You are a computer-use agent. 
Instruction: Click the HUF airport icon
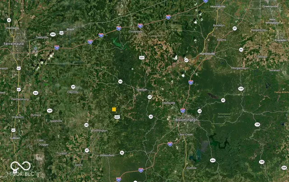click(35, 48)
